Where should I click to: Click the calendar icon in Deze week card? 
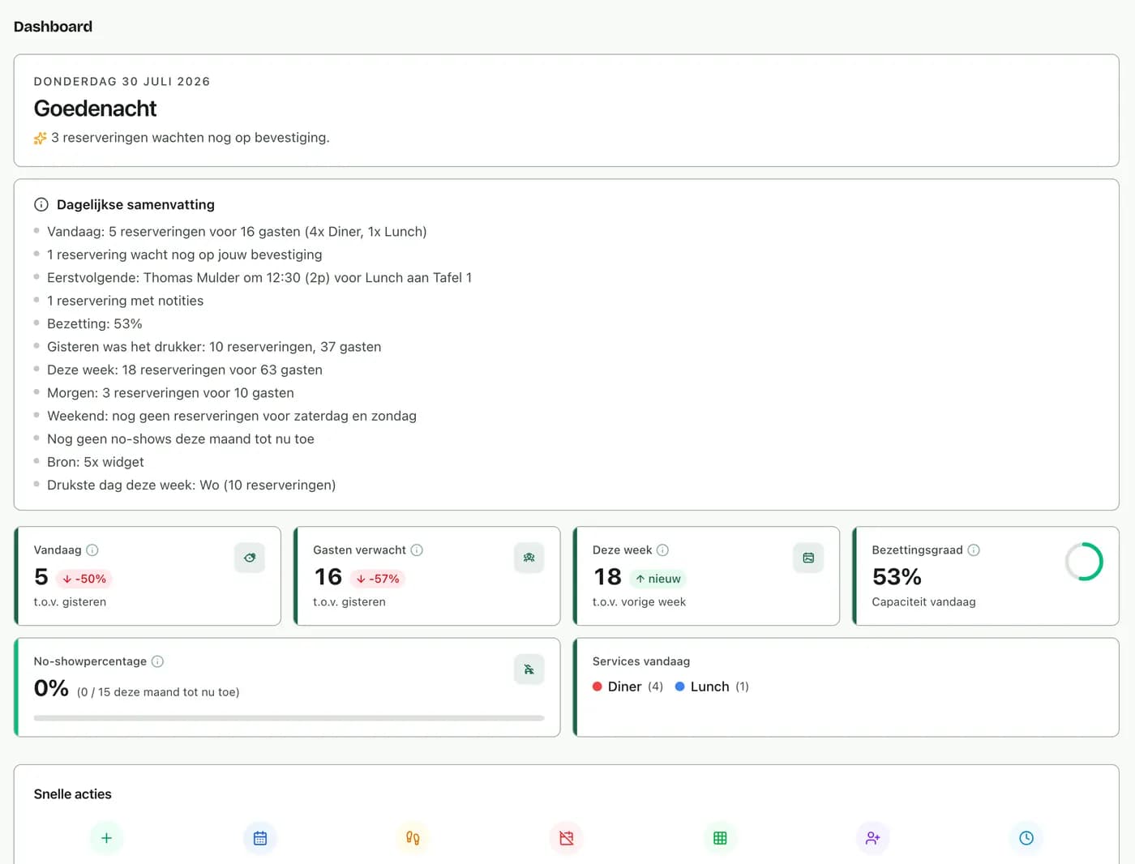pyautogui.click(x=808, y=558)
